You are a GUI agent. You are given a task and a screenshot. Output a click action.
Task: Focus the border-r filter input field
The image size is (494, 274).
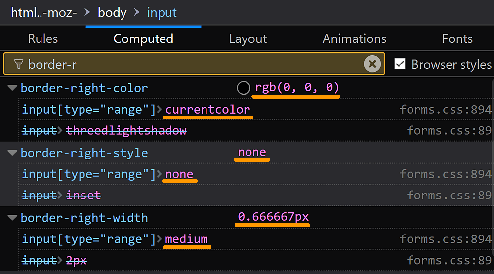(x=193, y=64)
